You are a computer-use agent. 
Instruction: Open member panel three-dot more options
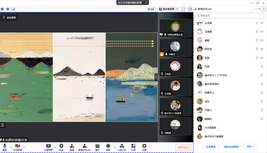[256, 9]
